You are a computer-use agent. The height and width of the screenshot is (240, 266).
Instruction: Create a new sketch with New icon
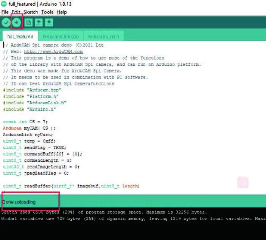point(28,22)
